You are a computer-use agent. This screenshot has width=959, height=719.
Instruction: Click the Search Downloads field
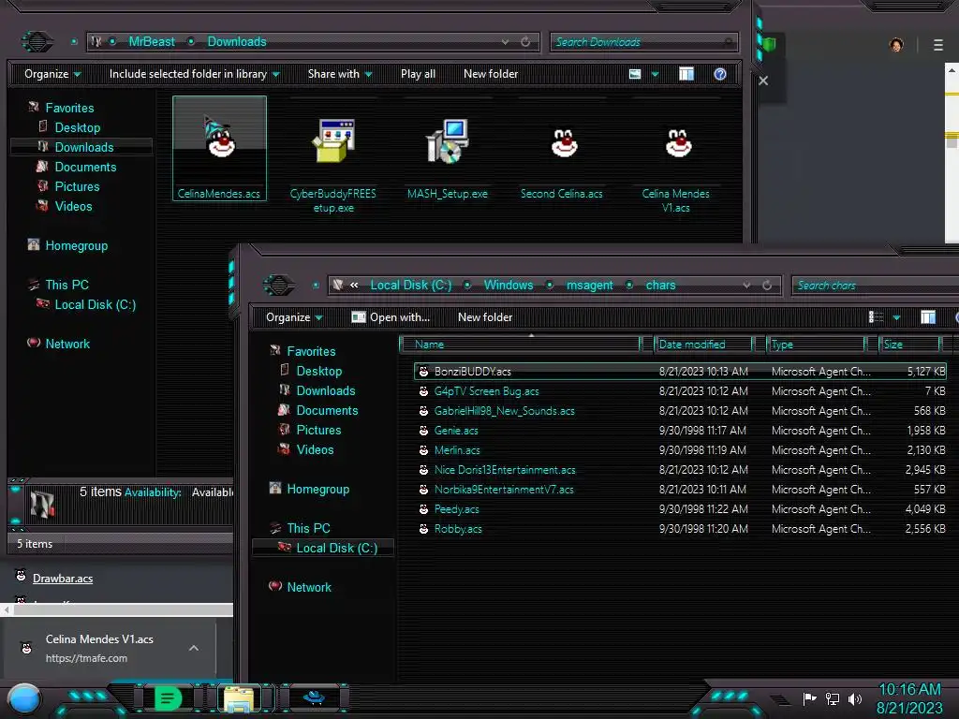coord(643,42)
